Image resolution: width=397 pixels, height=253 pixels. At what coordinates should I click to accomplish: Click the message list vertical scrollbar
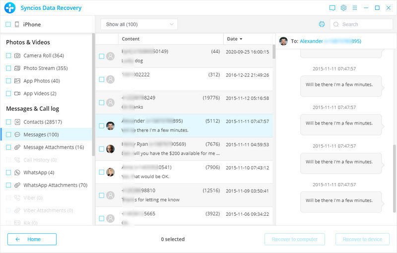coord(274,52)
